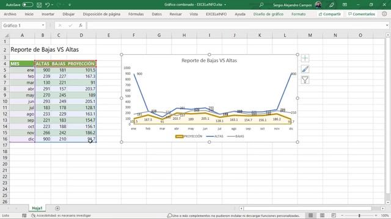Click the smiley feedback icon
The width and height of the screenshot is (391, 219).
(x=384, y=14)
